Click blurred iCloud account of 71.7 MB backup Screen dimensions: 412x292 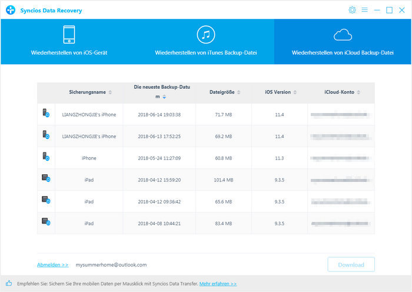pos(341,115)
